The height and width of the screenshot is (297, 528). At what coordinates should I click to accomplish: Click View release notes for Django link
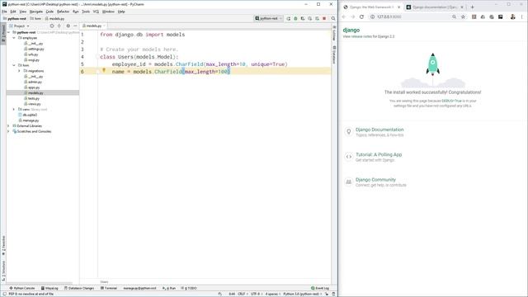coord(369,36)
